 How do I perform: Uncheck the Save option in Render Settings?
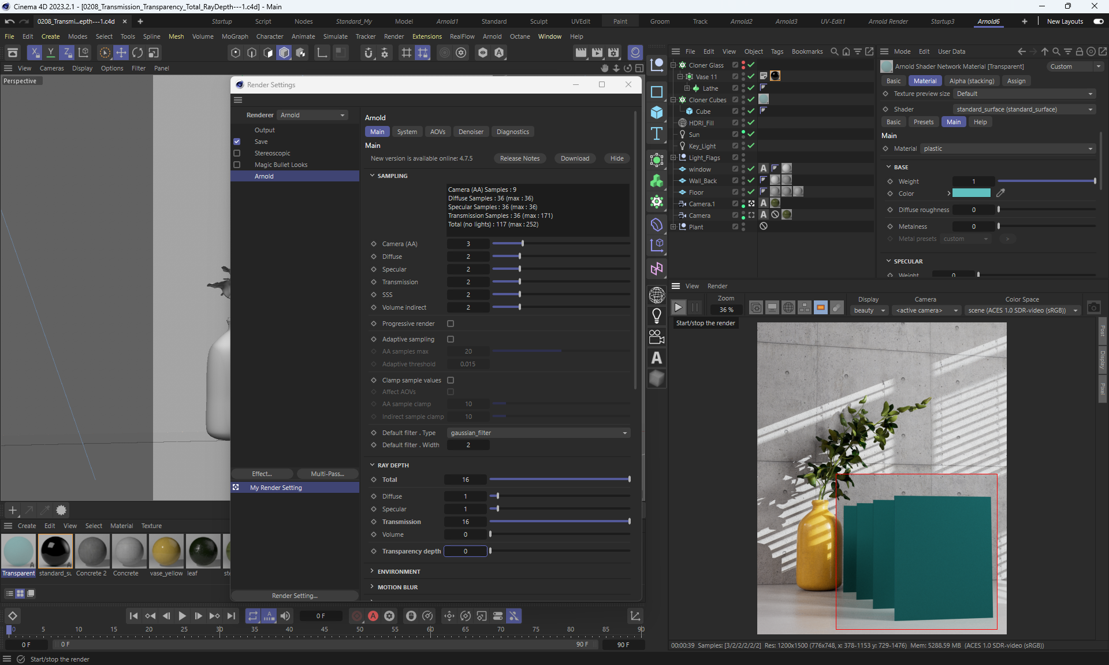(237, 142)
